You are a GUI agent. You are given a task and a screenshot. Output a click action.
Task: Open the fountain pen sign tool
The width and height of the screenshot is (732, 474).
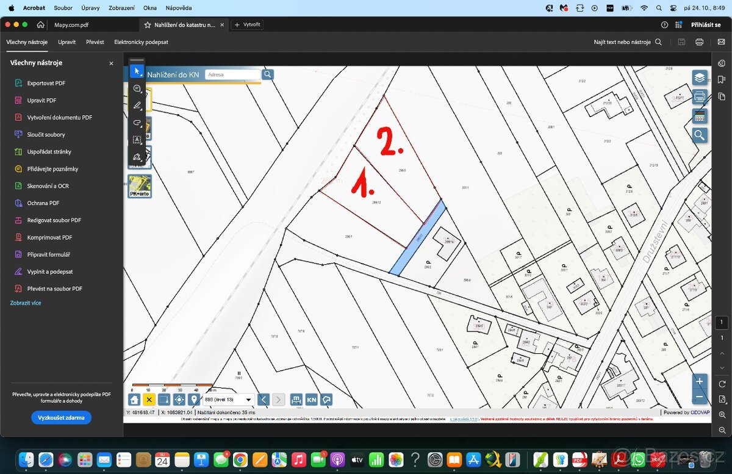(x=137, y=157)
